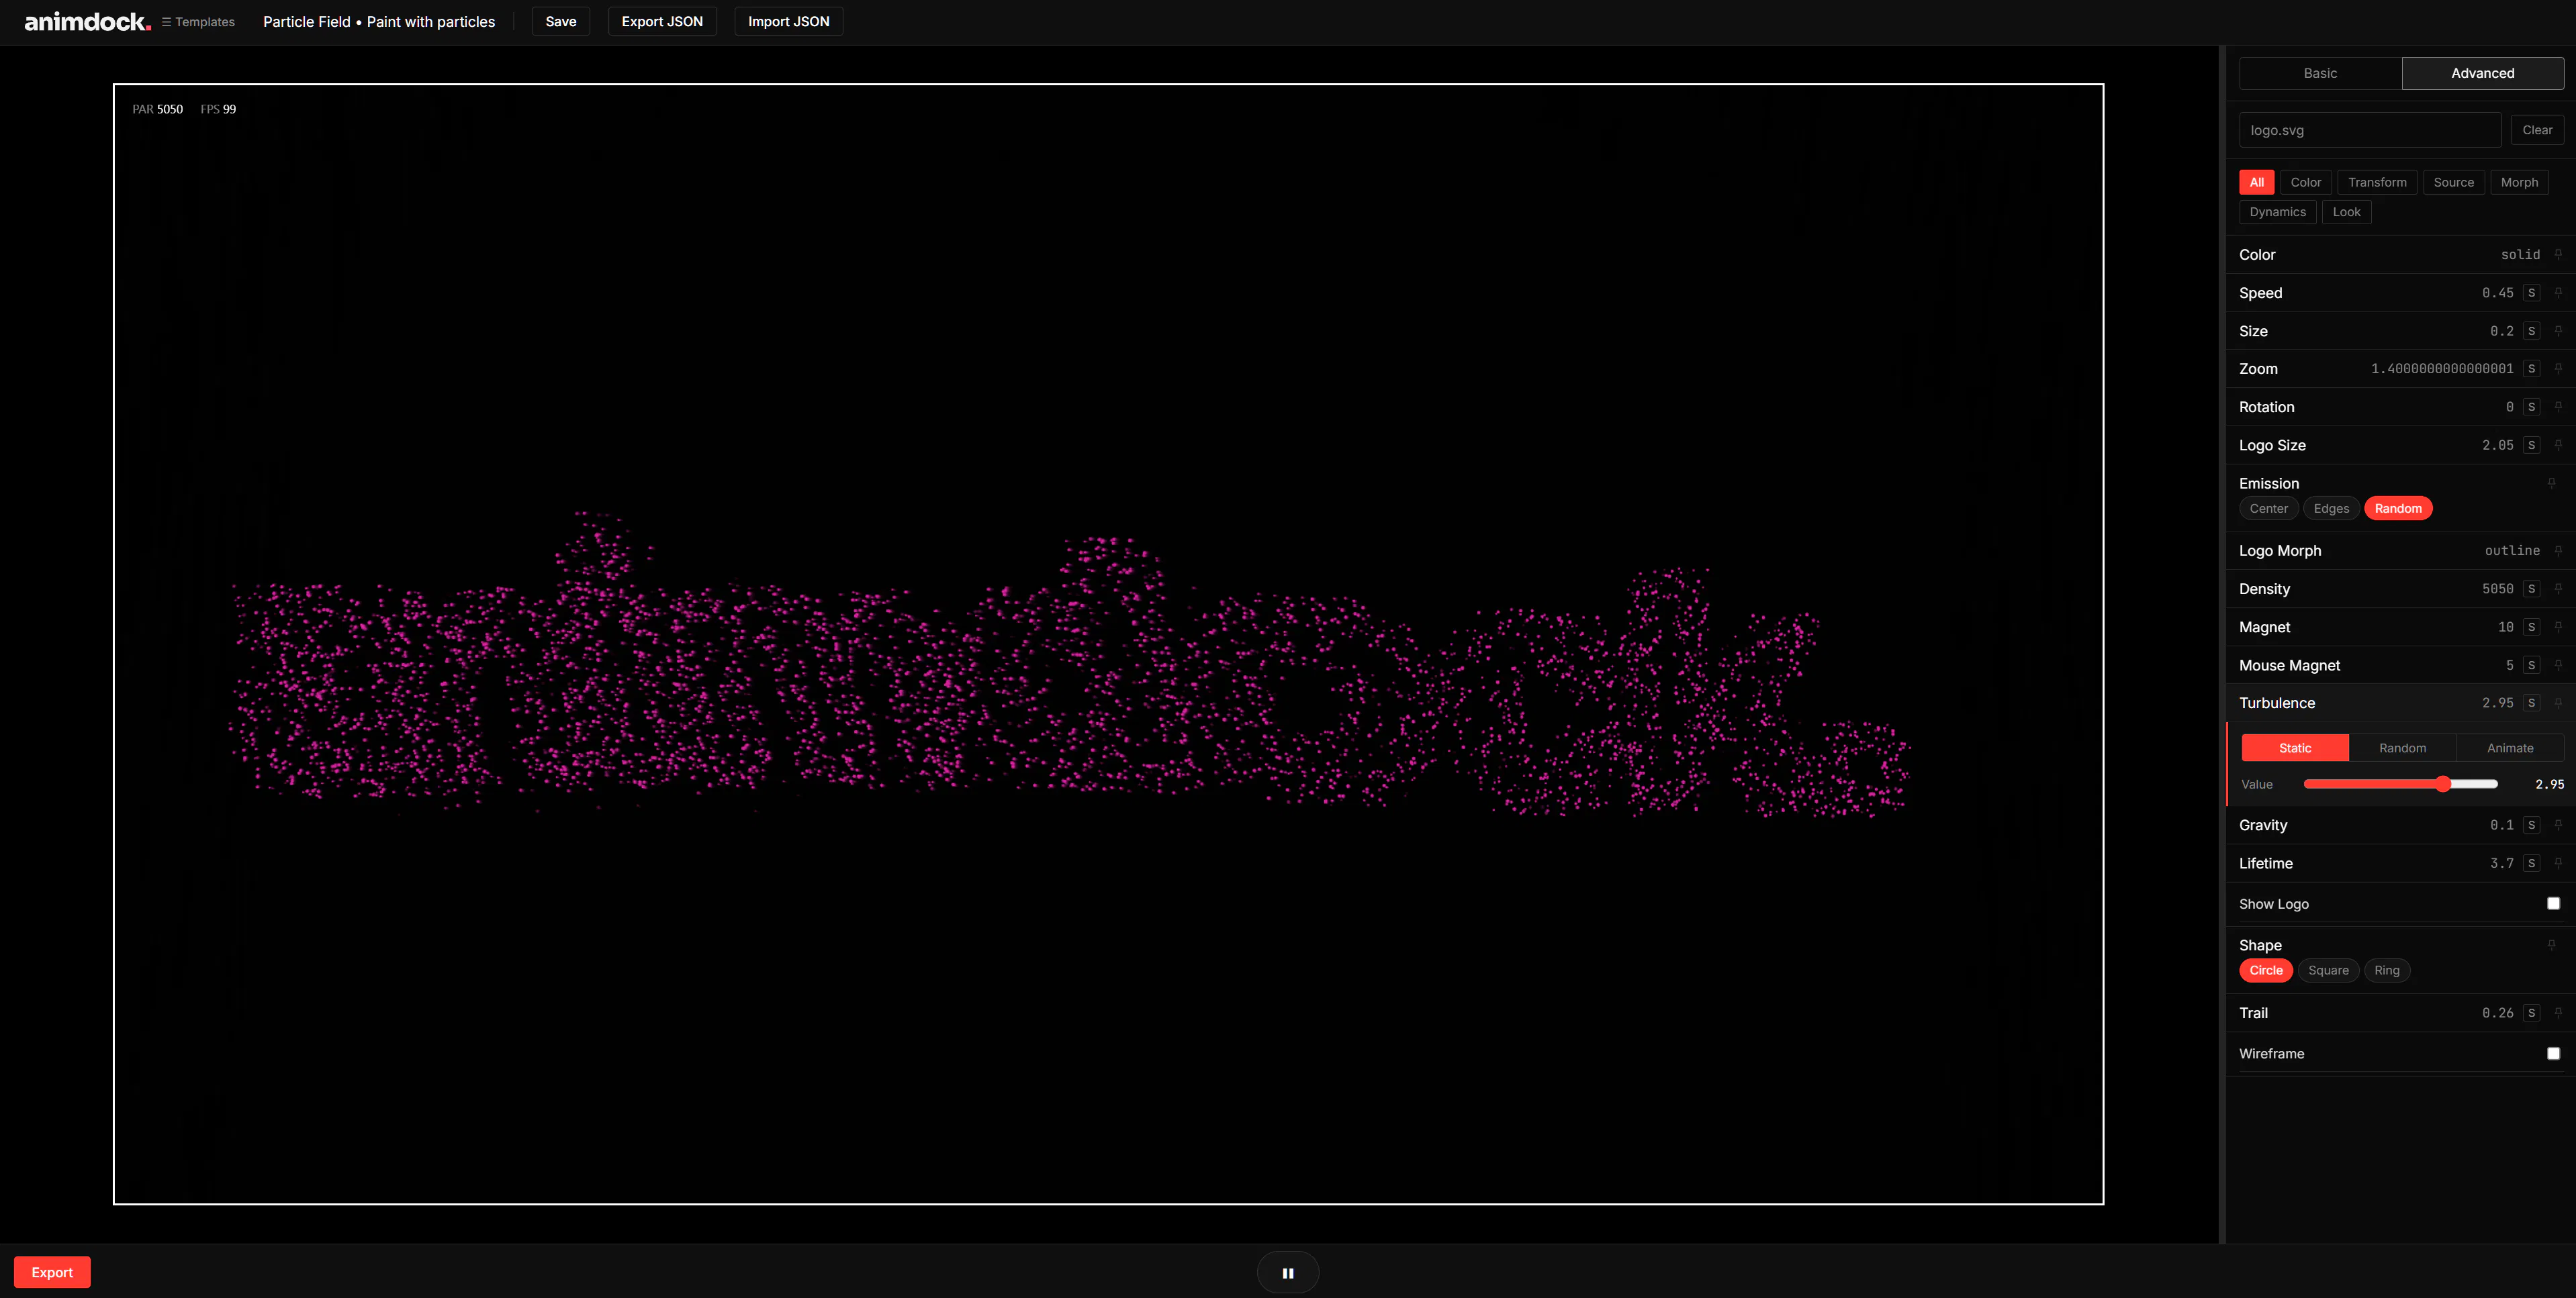Expand the Color row
2576x1298 pixels.
coord(2400,255)
